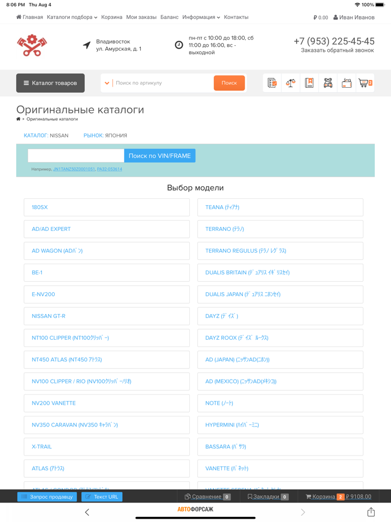Click the Запрос продавцу button
The image size is (391, 522).
pos(47,497)
